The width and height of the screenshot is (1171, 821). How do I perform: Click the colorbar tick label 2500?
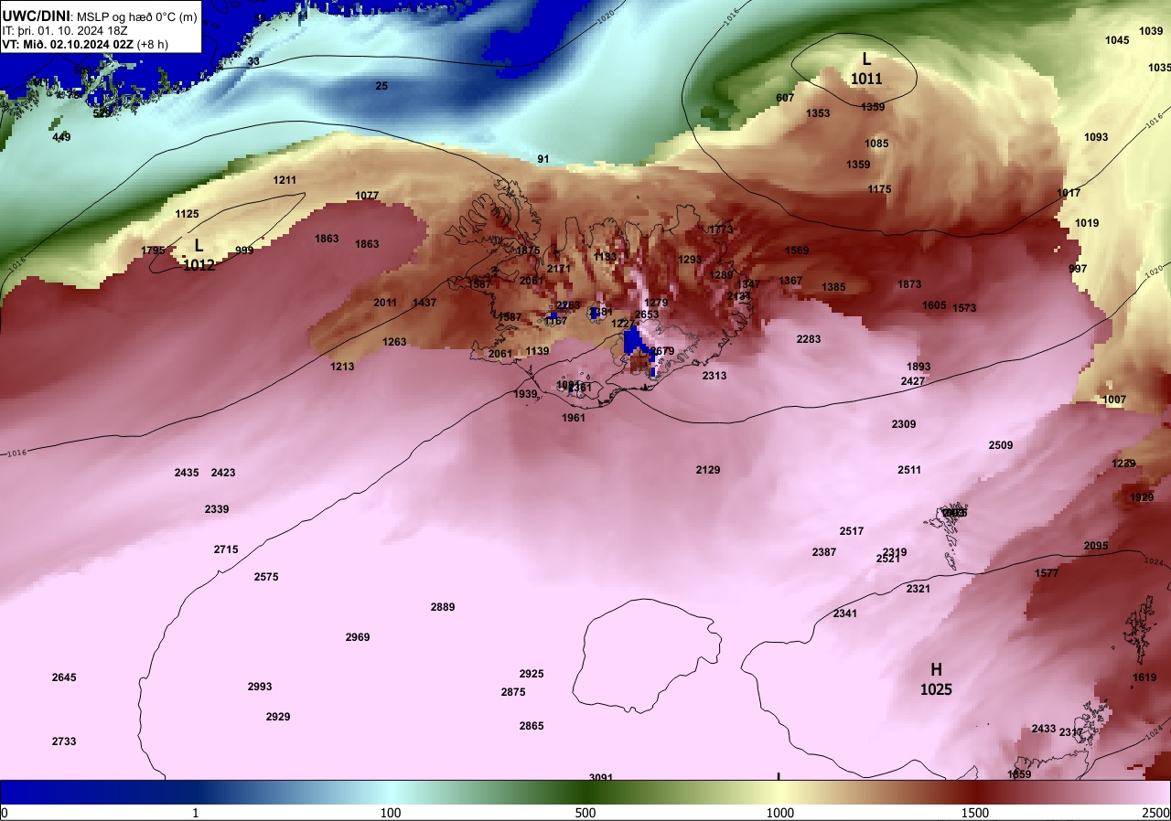pos(1156,813)
